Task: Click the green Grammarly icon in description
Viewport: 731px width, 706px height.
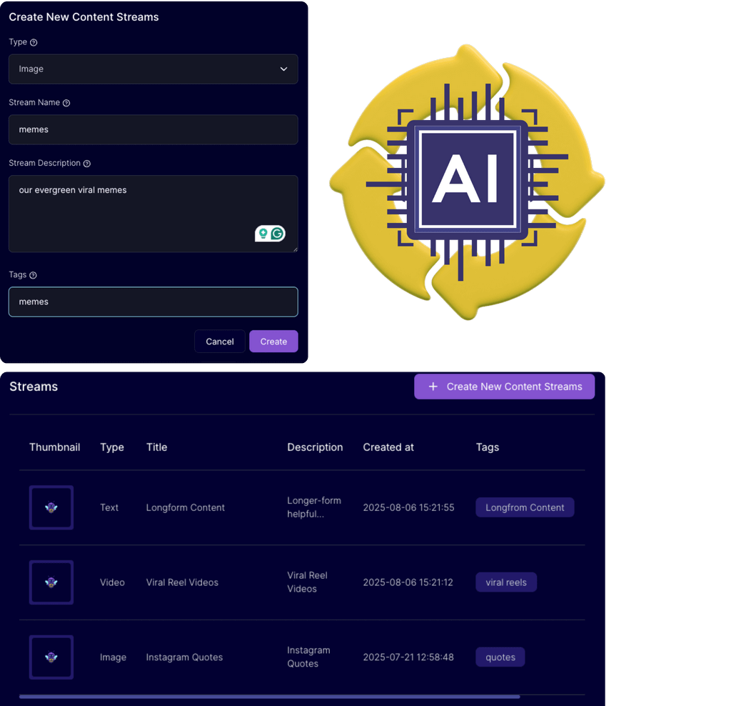Action: tap(277, 234)
